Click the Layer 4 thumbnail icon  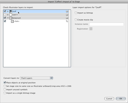[11, 15]
